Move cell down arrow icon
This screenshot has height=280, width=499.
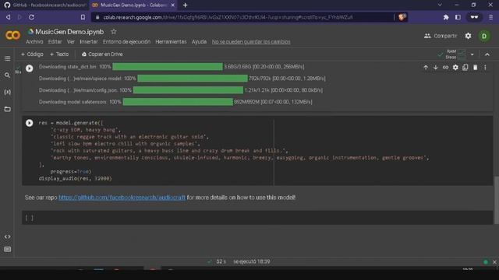[x=435, y=68]
